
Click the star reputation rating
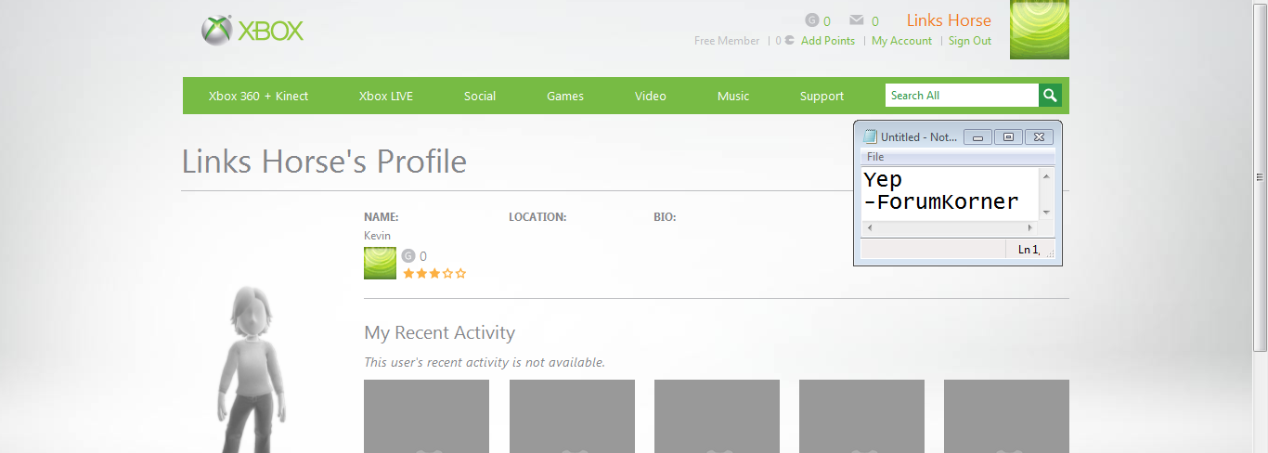point(434,274)
